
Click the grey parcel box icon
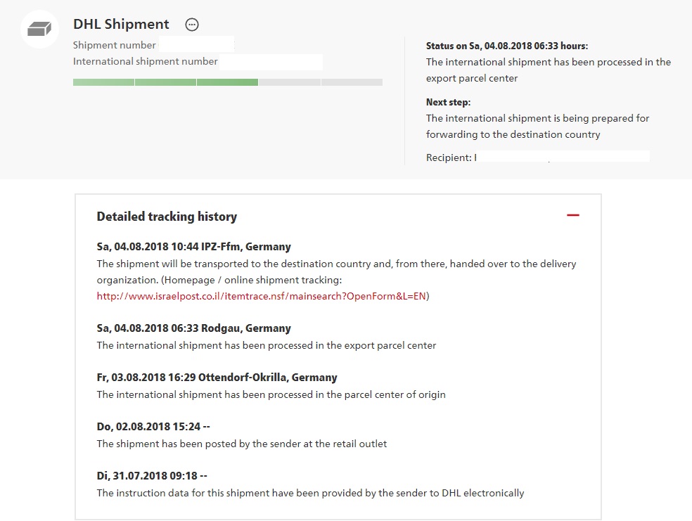[40, 30]
